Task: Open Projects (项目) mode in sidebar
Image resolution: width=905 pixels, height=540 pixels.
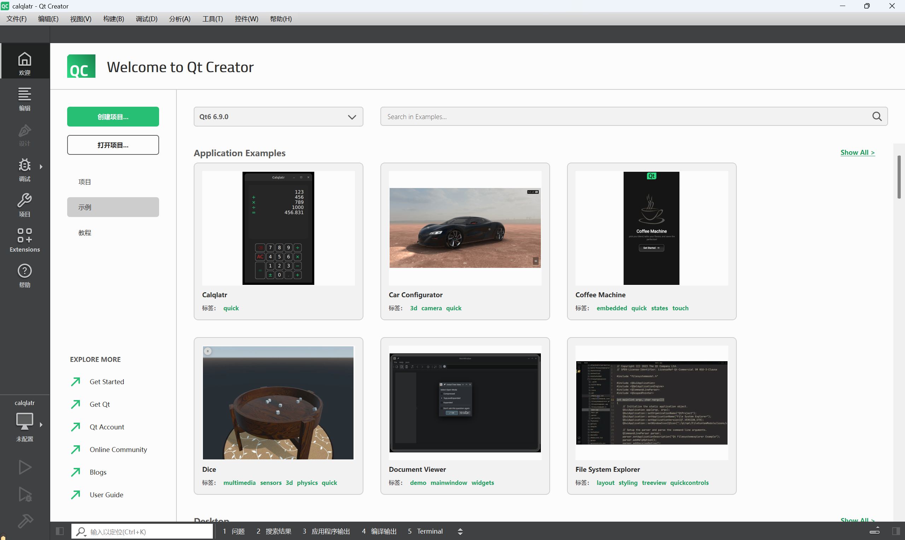Action: pyautogui.click(x=25, y=205)
